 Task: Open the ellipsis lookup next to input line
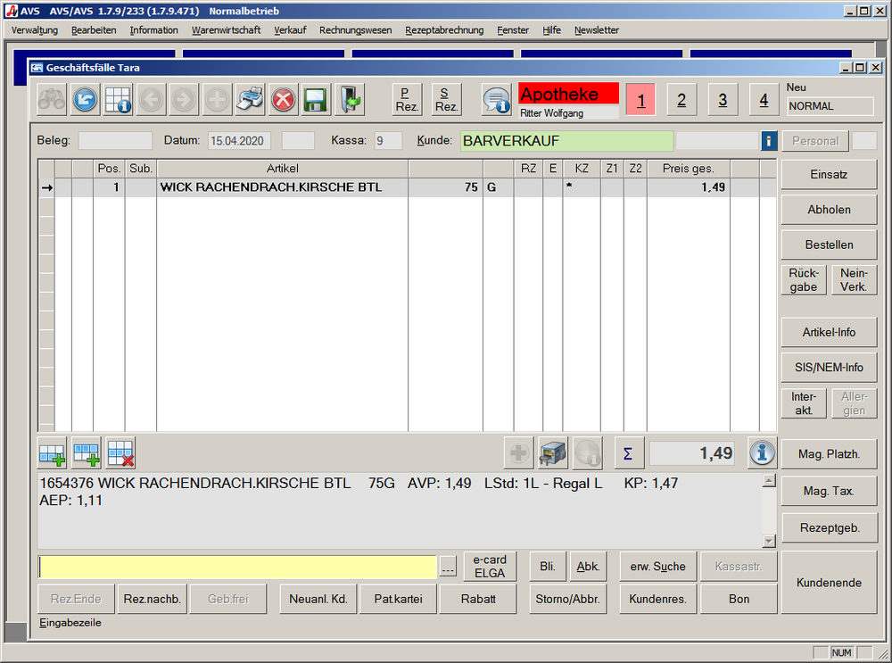[448, 568]
